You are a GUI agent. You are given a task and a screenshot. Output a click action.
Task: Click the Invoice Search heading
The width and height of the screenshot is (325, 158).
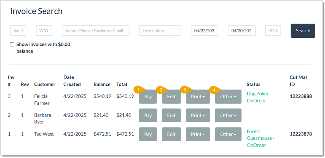pos(36,11)
